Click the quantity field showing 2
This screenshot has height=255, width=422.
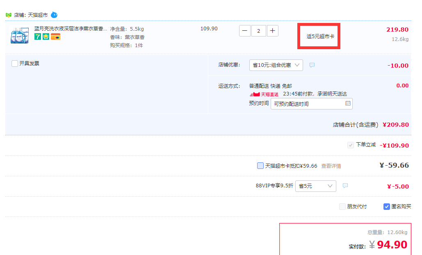[x=259, y=31]
